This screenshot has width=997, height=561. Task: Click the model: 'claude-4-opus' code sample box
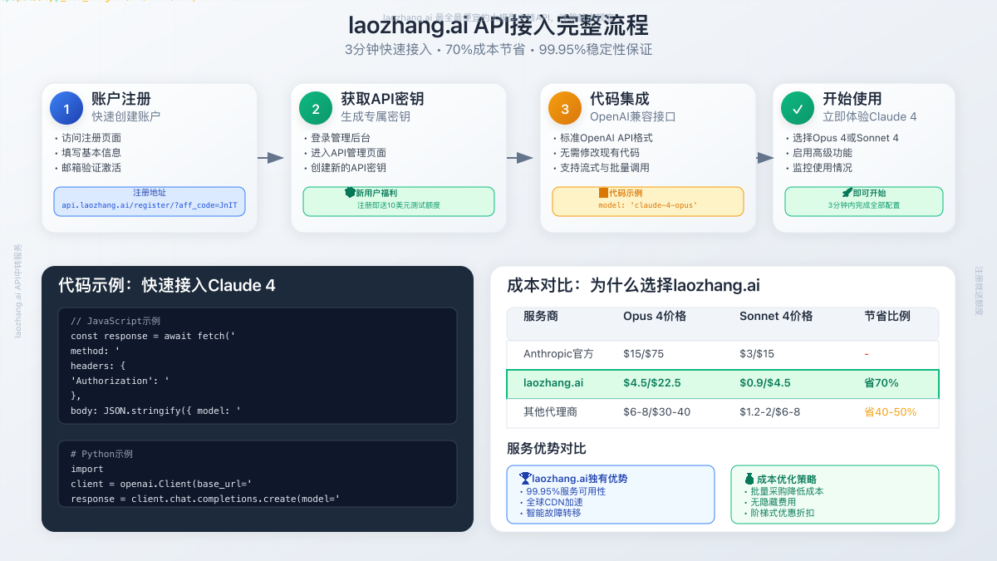648,201
